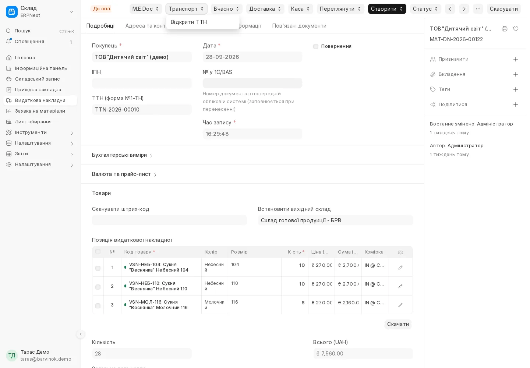The width and height of the screenshot is (530, 368).
Task: Switch to Подробиці tab
Action: tap(100, 26)
